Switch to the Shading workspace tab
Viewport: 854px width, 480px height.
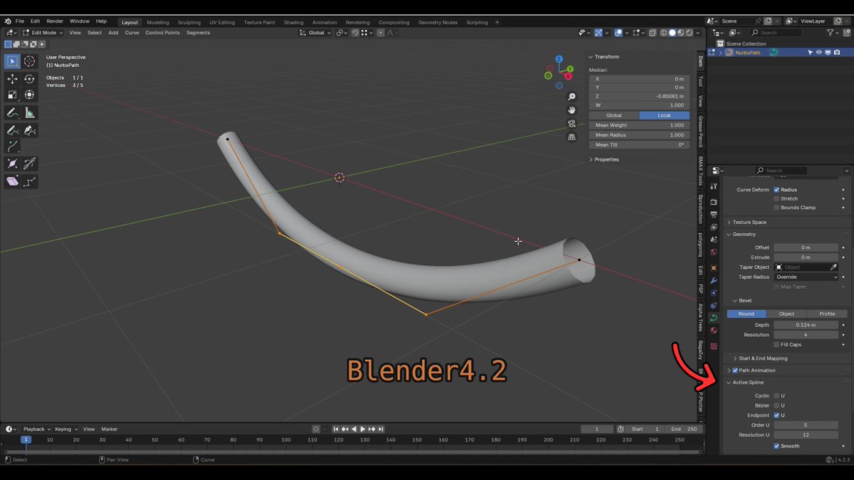pos(293,22)
